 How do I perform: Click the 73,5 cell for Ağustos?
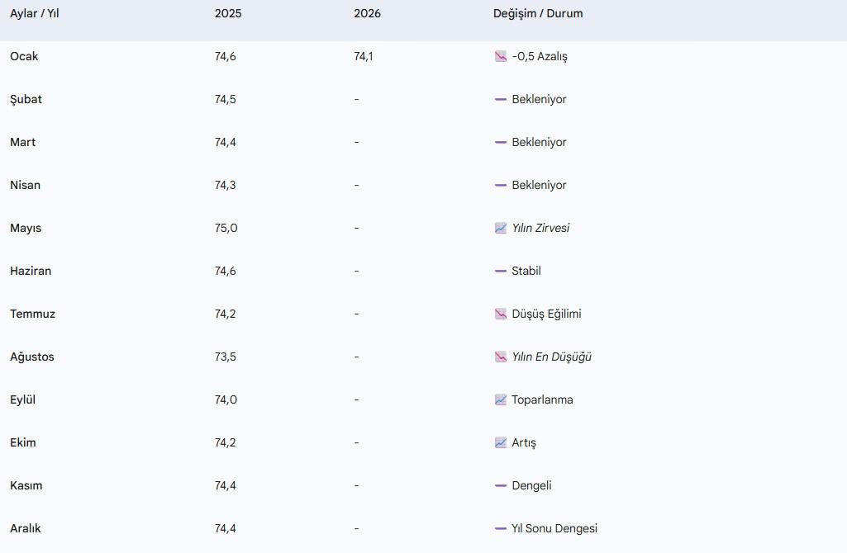(x=226, y=357)
